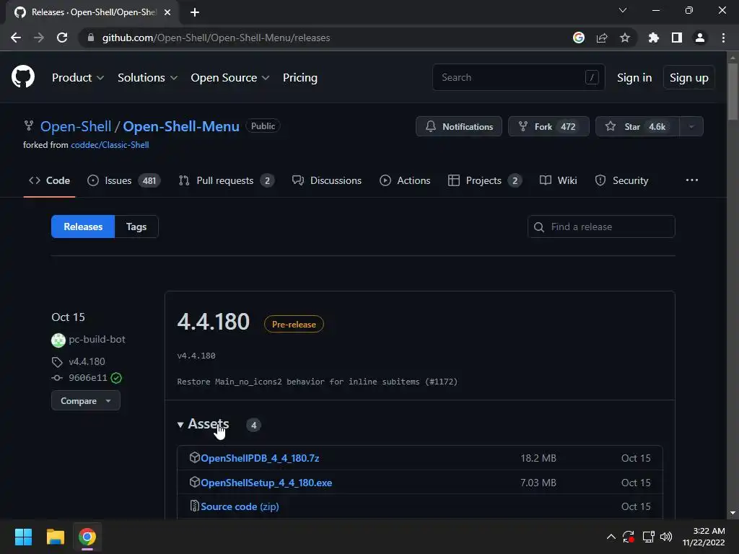Image resolution: width=739 pixels, height=554 pixels.
Task: Click Chrome icon on taskbar
Action: pyautogui.click(x=87, y=537)
